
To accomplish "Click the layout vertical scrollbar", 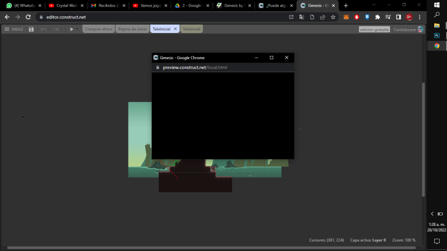I will pos(424,139).
